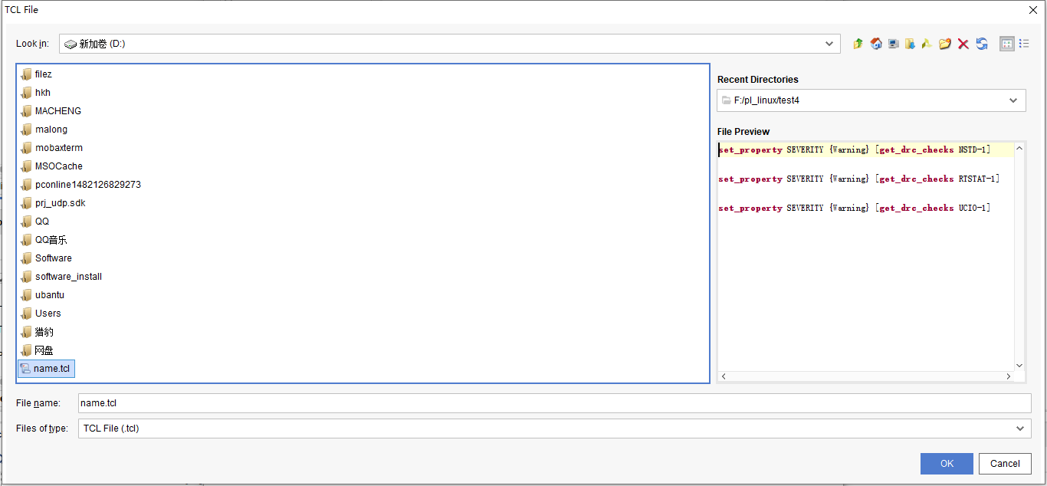The image size is (1047, 486).
Task: Refresh the file list
Action: tap(982, 44)
